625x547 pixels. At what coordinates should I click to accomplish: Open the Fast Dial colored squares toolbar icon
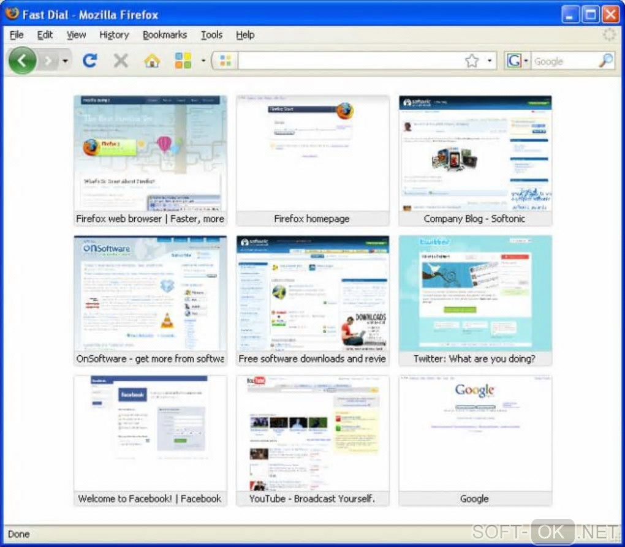[183, 61]
